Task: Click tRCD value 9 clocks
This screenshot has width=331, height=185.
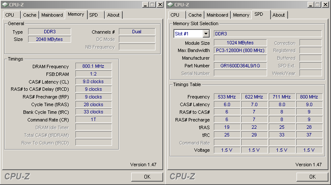Action: click(x=94, y=89)
